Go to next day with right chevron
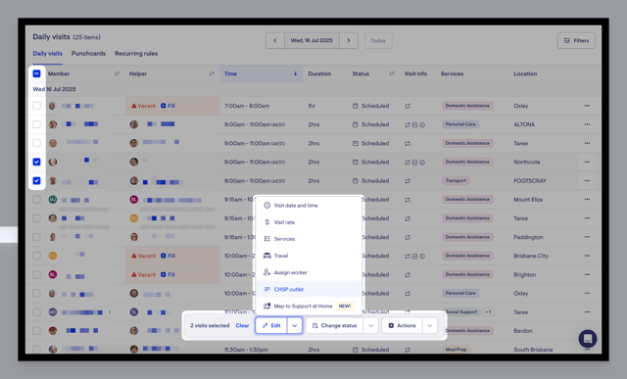627x379 pixels. pyautogui.click(x=349, y=40)
